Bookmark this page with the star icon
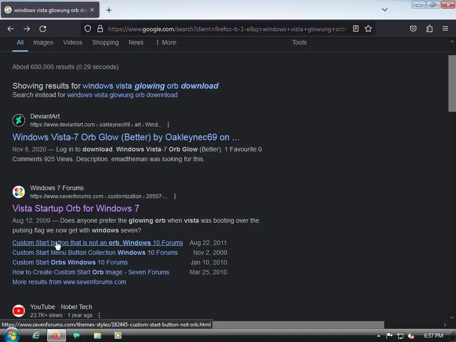Screen dimensions: 456x342 tap(368, 28)
